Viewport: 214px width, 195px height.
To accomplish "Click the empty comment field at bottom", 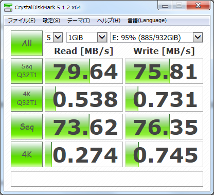I will click(107, 179).
